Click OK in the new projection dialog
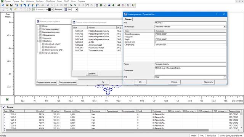The height and width of the screenshot is (137, 244). 140,82
